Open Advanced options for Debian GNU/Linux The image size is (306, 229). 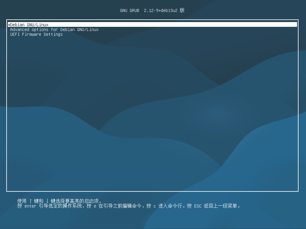coord(54,30)
